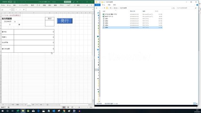Screen dimensions: 201x113
Task: Click the comments icon in Excel ribbon
Action: [91, 5]
